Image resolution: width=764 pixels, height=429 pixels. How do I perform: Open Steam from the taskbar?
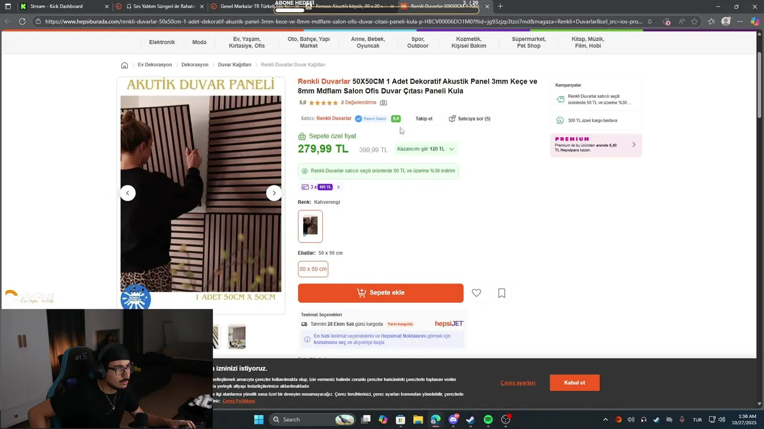tap(470, 419)
